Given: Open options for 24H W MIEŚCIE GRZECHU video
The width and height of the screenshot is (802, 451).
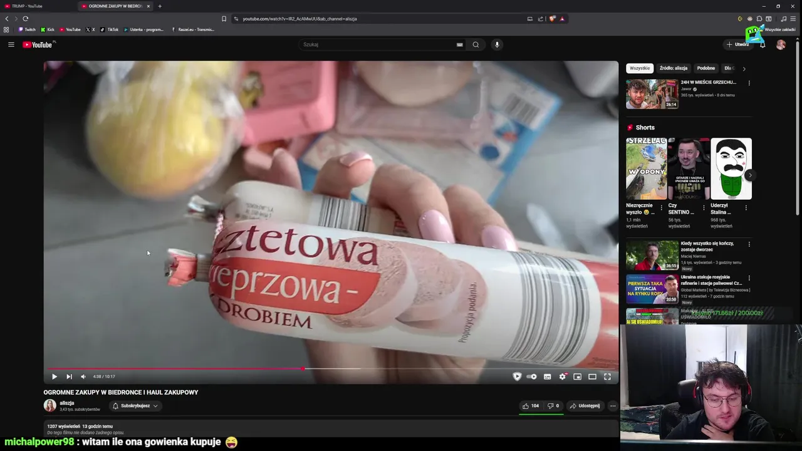Looking at the screenshot, I should pyautogui.click(x=749, y=83).
